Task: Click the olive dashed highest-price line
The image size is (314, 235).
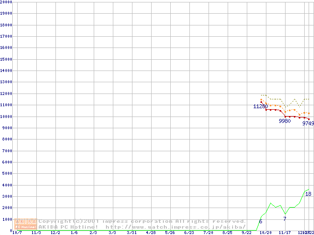Action: click(x=275, y=99)
